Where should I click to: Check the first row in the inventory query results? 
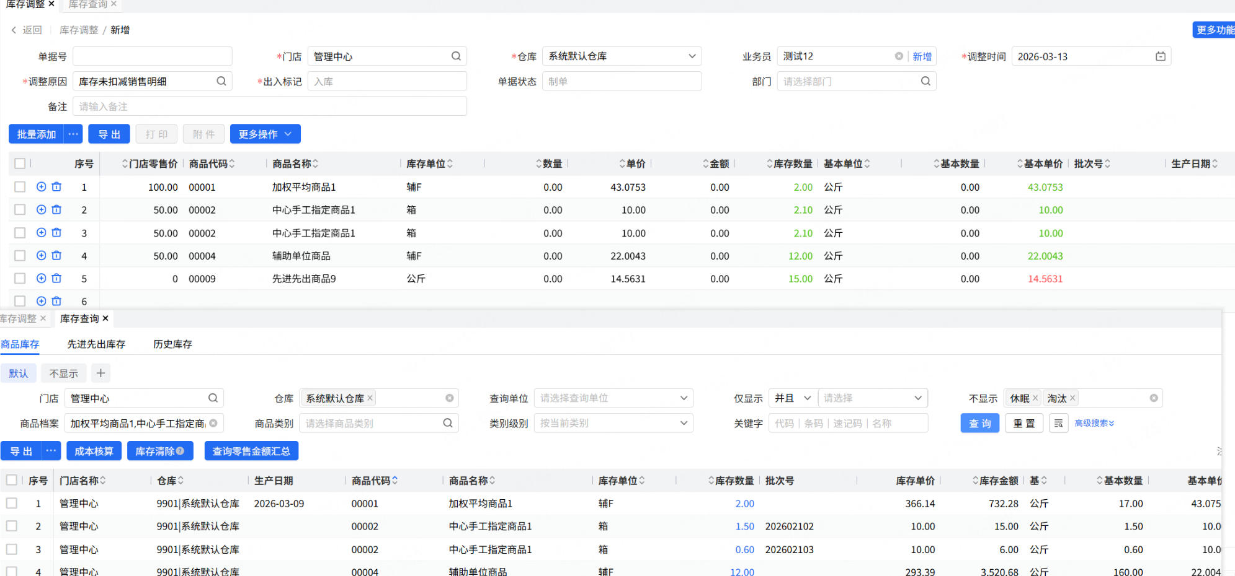(x=12, y=504)
